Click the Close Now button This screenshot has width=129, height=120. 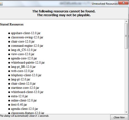(119, 117)
